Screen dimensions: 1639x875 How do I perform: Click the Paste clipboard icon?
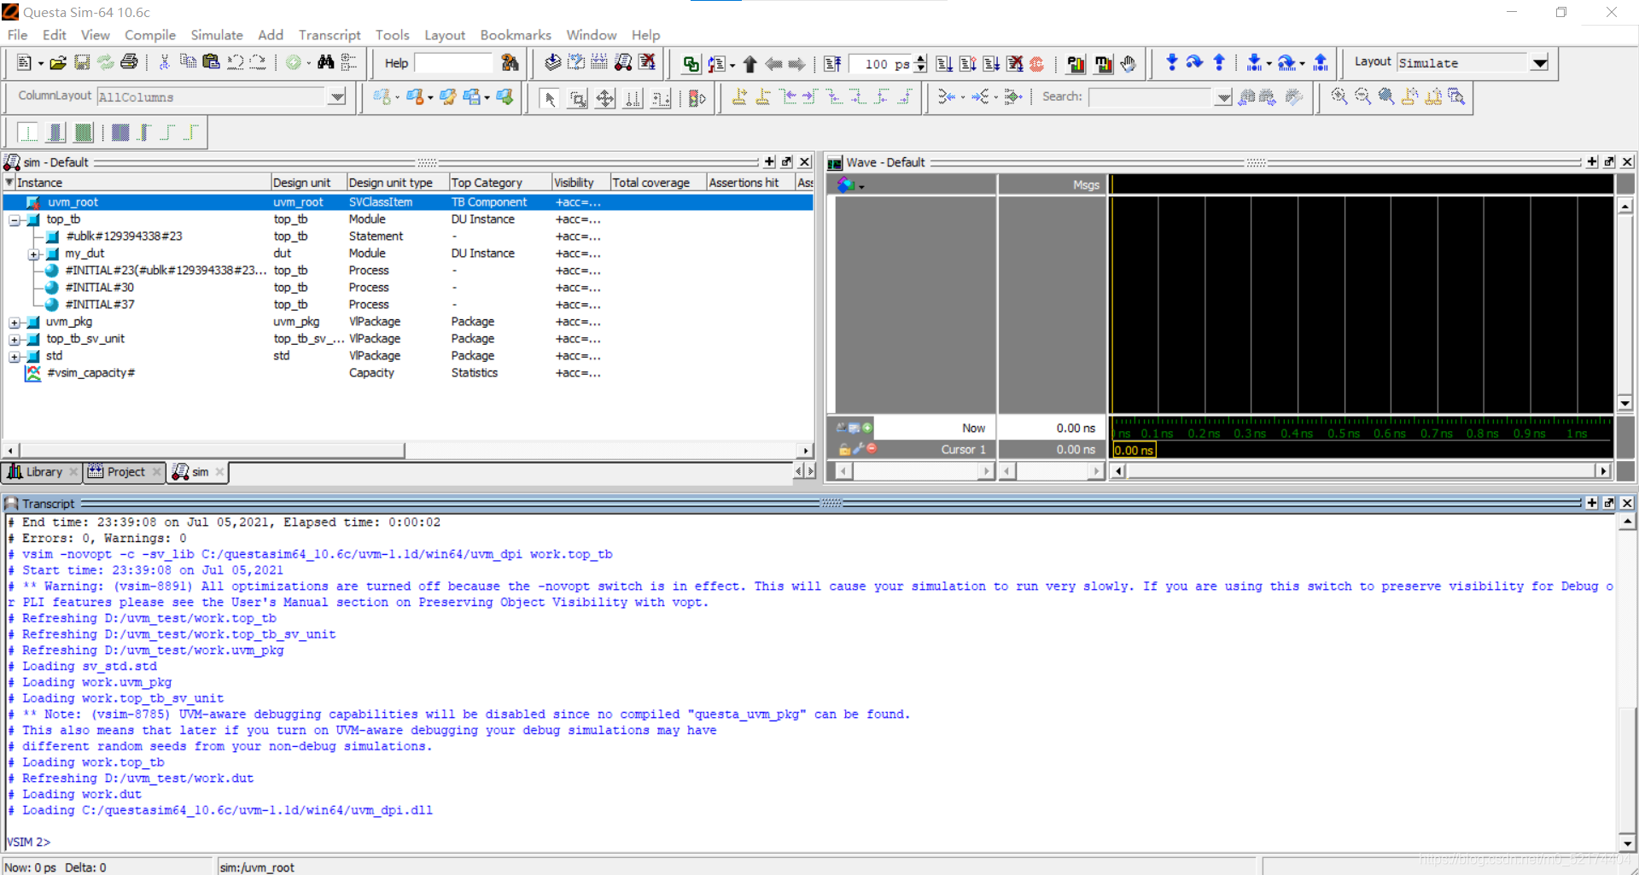click(211, 62)
